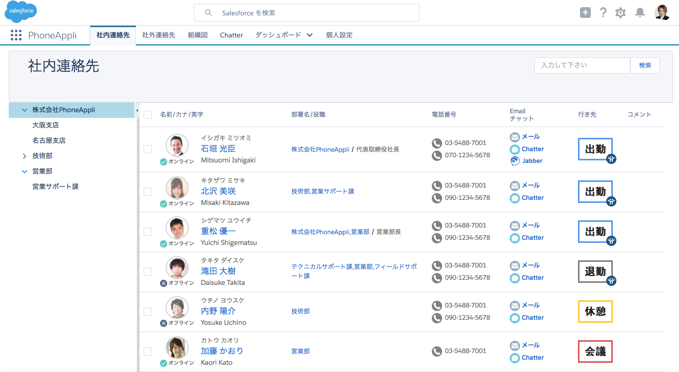The width and height of the screenshot is (679, 372).
Task: Open 株式会社PhoneAppli,営業部 department link
Action: coord(331,232)
